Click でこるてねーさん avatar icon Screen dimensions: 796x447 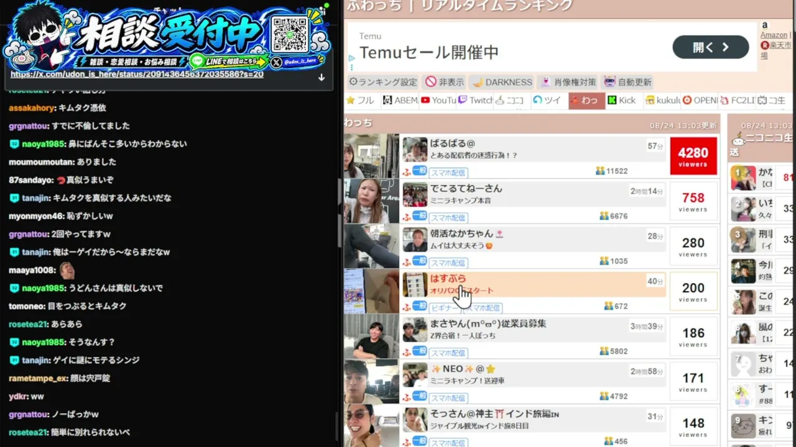tap(415, 195)
